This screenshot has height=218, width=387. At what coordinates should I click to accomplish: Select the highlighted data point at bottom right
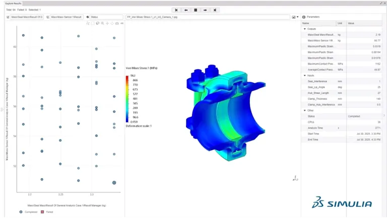(x=114, y=182)
